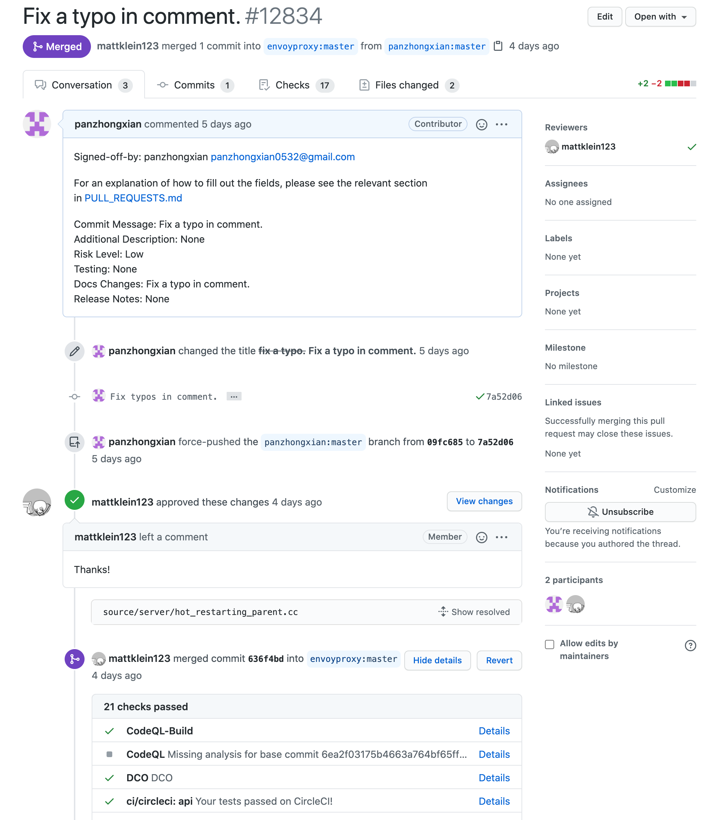Switch to the Commits tab
719x820 pixels.
(x=195, y=85)
